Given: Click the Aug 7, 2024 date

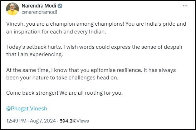Looking at the screenshot, I should click(x=43, y=121).
